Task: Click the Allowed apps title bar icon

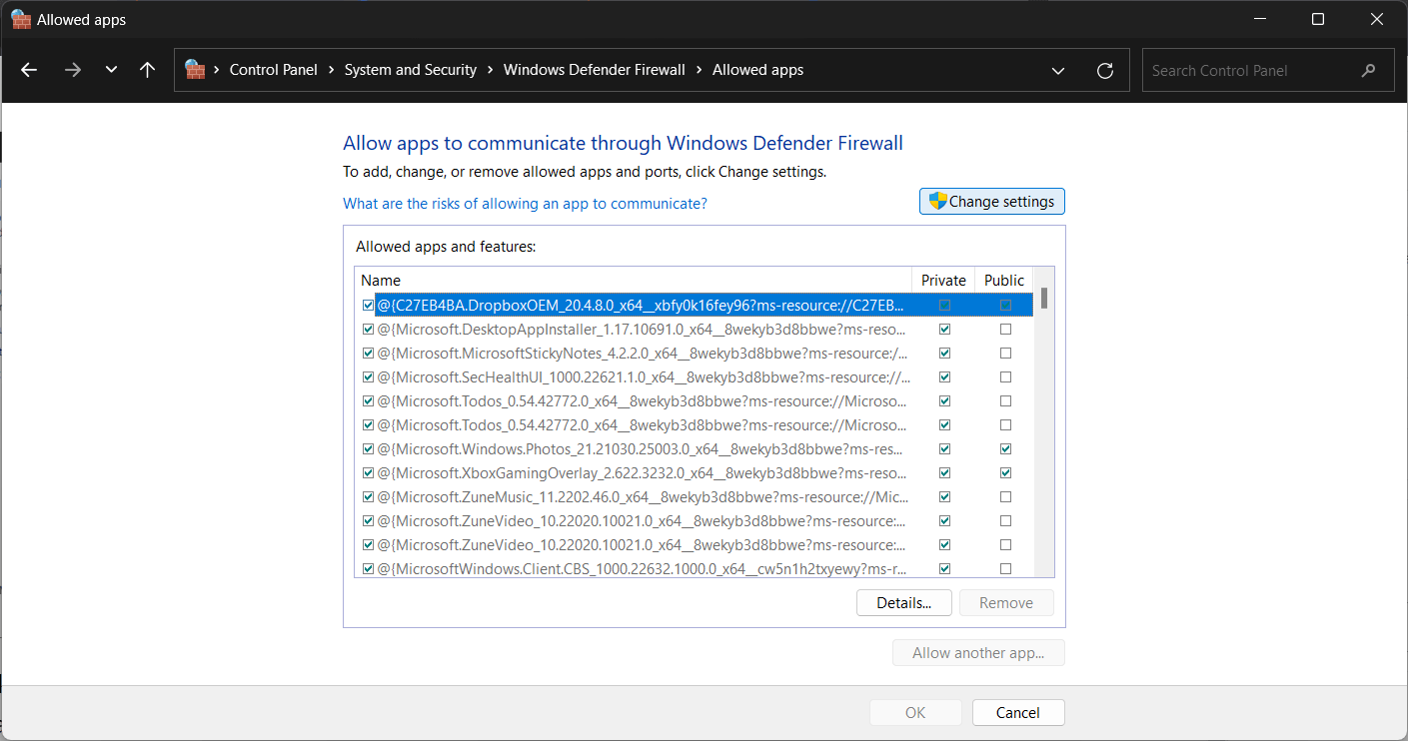Action: (x=20, y=19)
